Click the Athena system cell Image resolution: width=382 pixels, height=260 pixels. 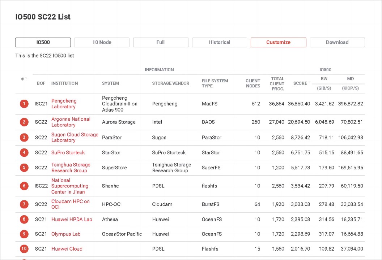tap(110, 220)
